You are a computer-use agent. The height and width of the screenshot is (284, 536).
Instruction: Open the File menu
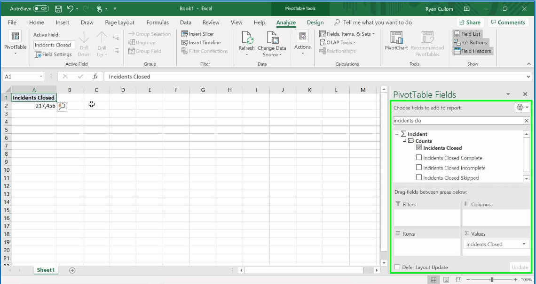(12, 22)
